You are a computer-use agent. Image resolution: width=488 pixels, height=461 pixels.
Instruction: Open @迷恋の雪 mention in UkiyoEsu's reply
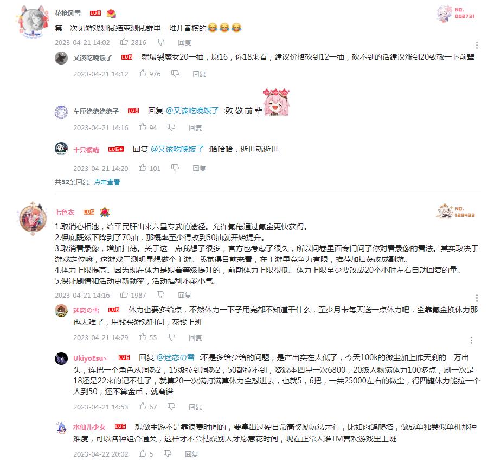point(176,357)
